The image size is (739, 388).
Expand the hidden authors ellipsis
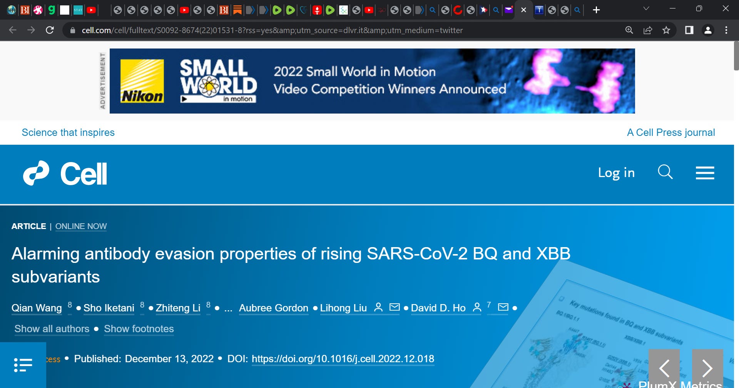pyautogui.click(x=228, y=309)
